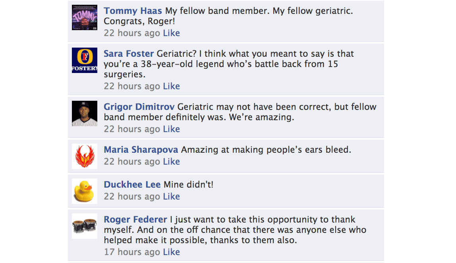The height and width of the screenshot is (263, 456).
Task: Open Roger Federer's profile name link
Action: tap(135, 219)
